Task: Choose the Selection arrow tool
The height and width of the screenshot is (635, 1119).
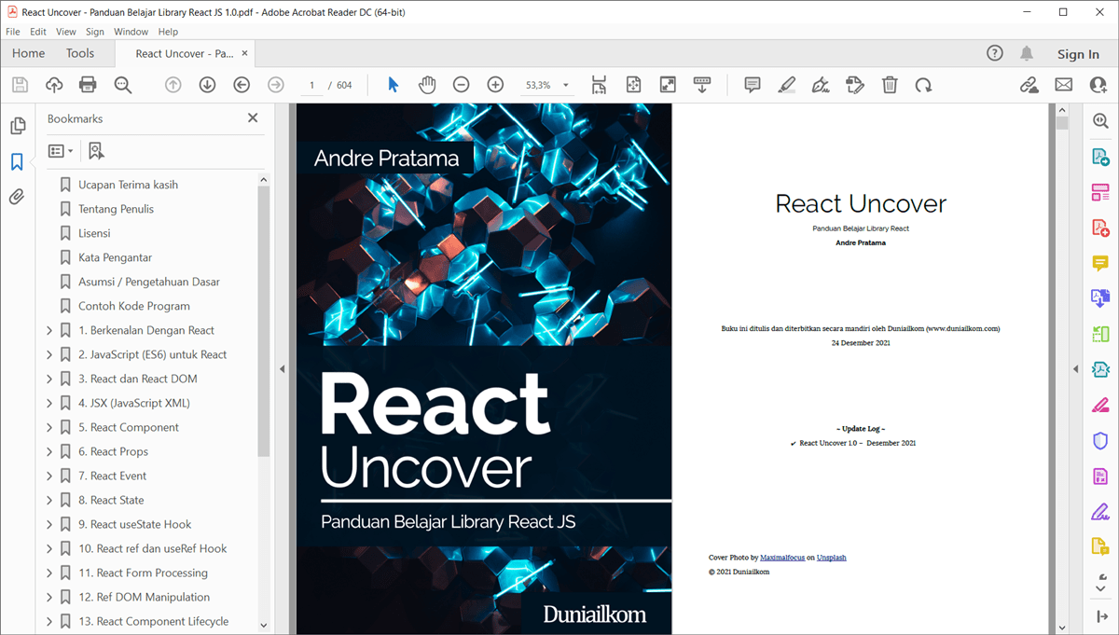Action: 393,85
